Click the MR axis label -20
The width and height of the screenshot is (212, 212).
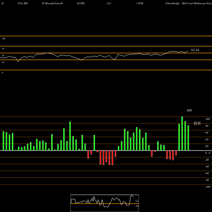[207, 160]
